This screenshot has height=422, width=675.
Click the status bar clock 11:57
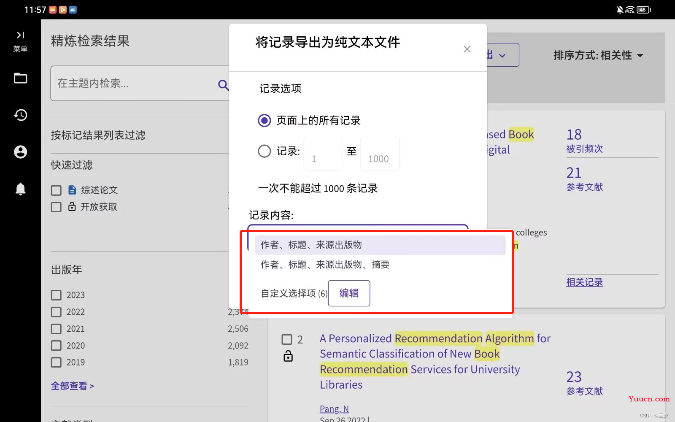pos(35,10)
